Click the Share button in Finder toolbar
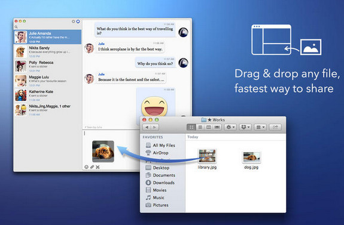Image resolution: width=344 pixels, height=225 pixels. pos(275,127)
